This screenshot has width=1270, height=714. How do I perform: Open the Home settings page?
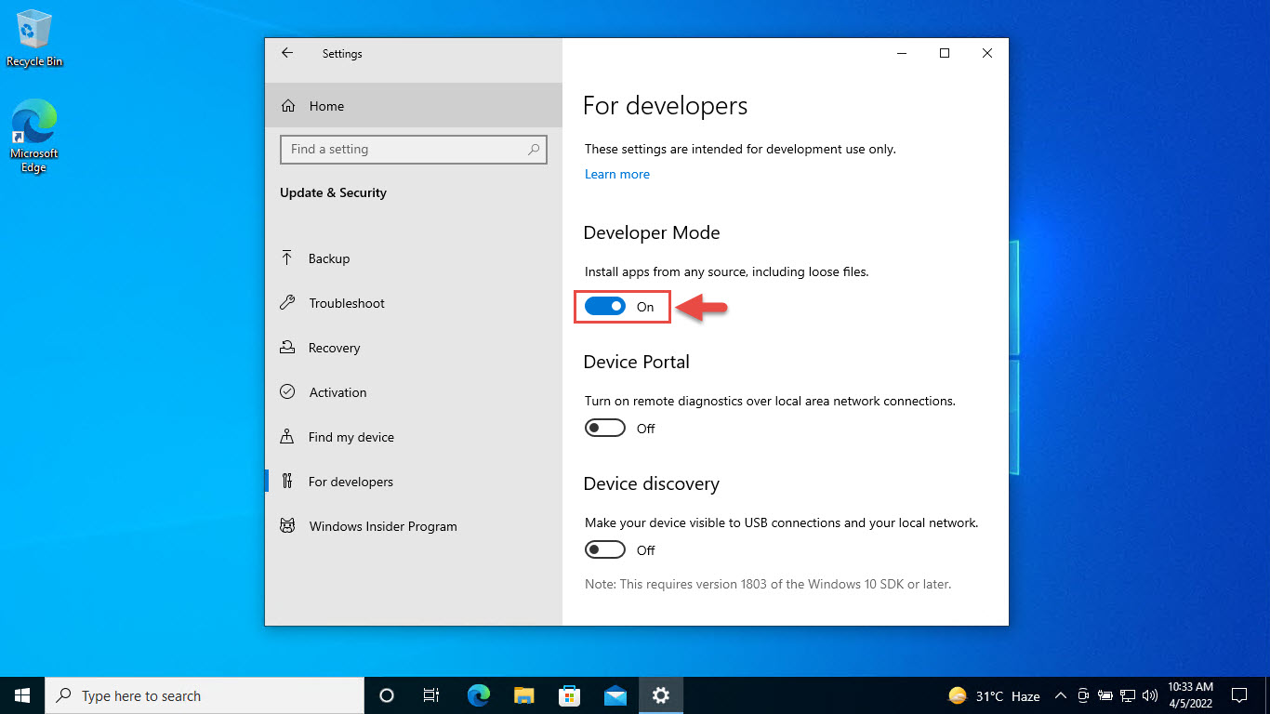tap(325, 106)
